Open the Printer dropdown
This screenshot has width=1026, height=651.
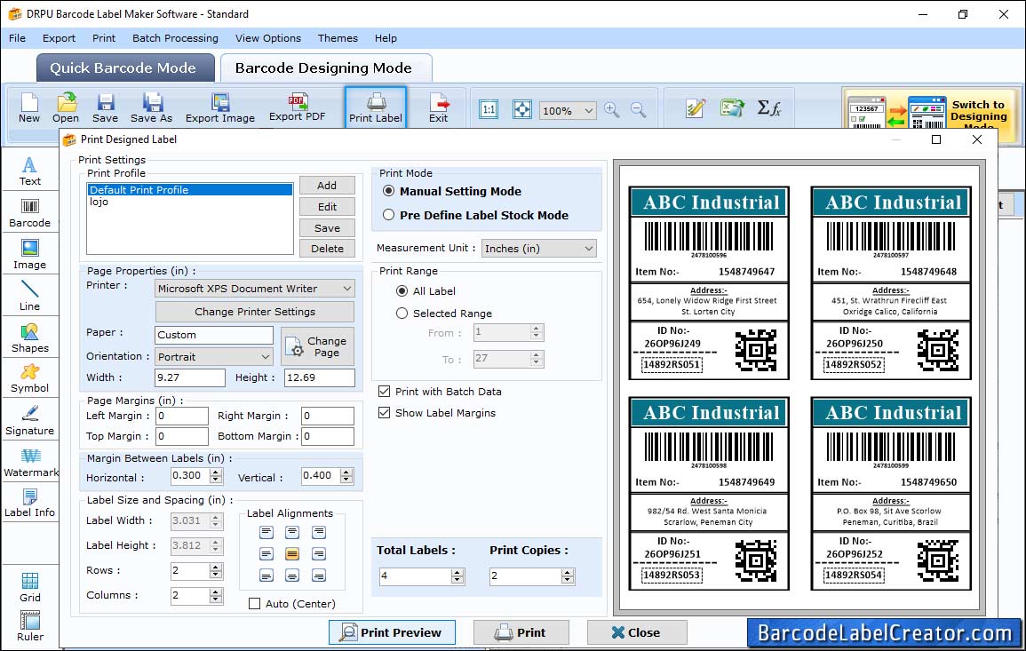(347, 289)
